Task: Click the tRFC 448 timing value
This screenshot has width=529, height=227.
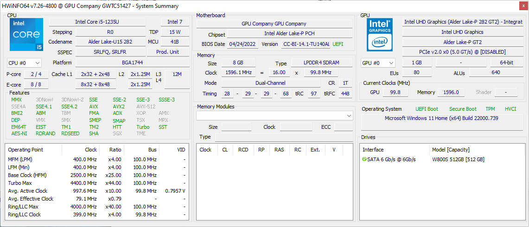Action: (345, 94)
